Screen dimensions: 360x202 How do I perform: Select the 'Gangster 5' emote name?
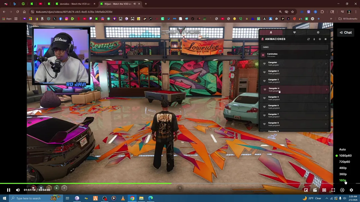pyautogui.click(x=273, y=97)
